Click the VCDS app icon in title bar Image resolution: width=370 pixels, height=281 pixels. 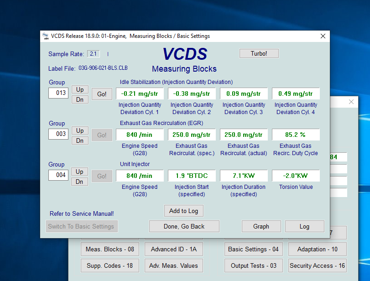pos(45,36)
